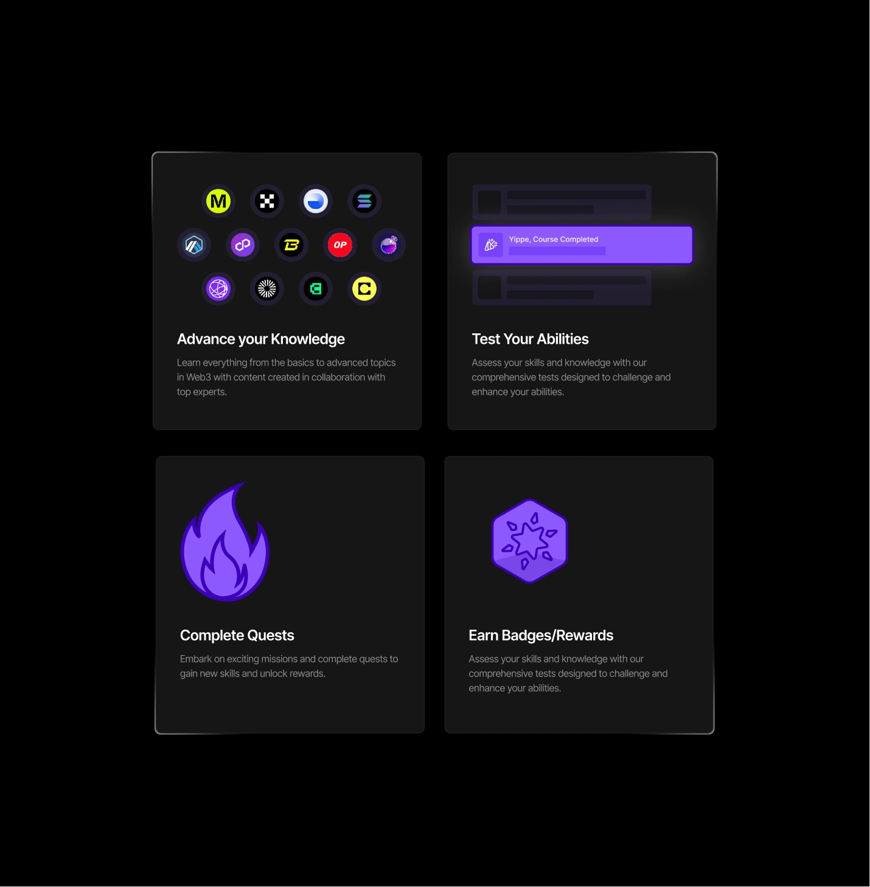Select the purple hexagon star badge
The width and height of the screenshot is (870, 887).
(x=530, y=541)
